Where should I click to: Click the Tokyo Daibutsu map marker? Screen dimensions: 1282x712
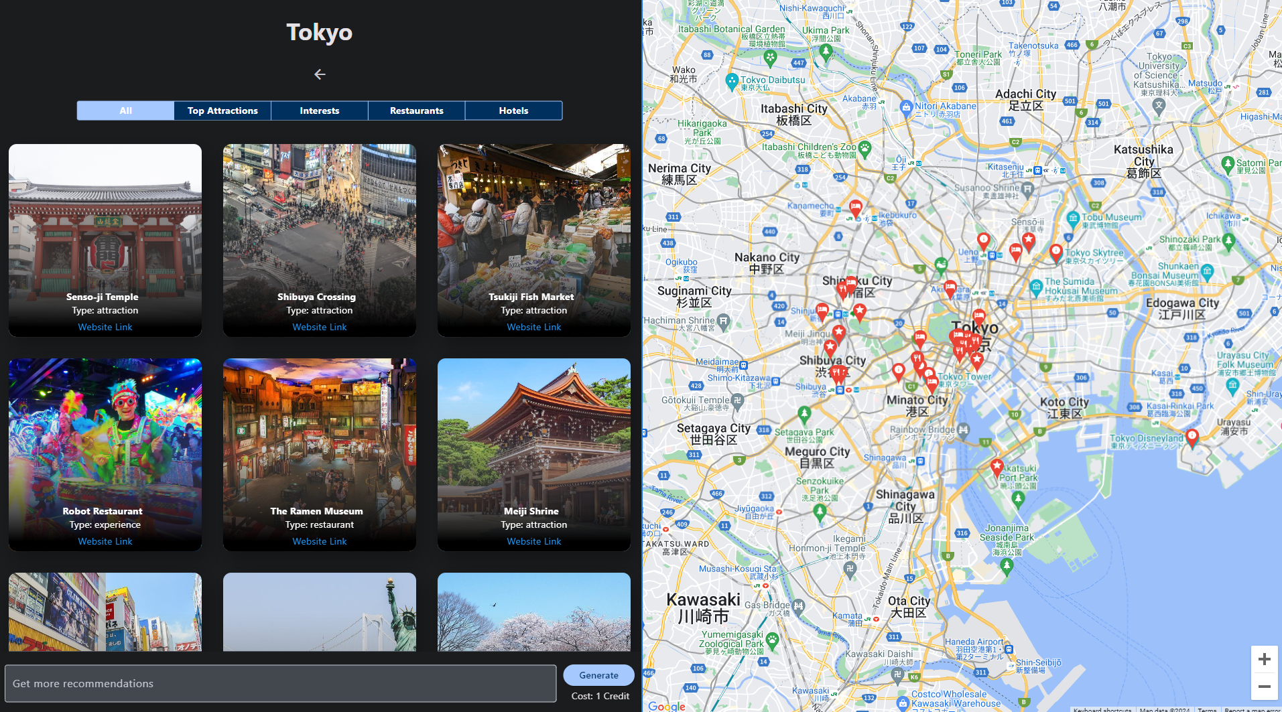pyautogui.click(x=732, y=82)
